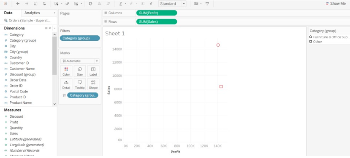Open the highlight dropdown arrow
This screenshot has width=350, height=158.
click(125, 4)
